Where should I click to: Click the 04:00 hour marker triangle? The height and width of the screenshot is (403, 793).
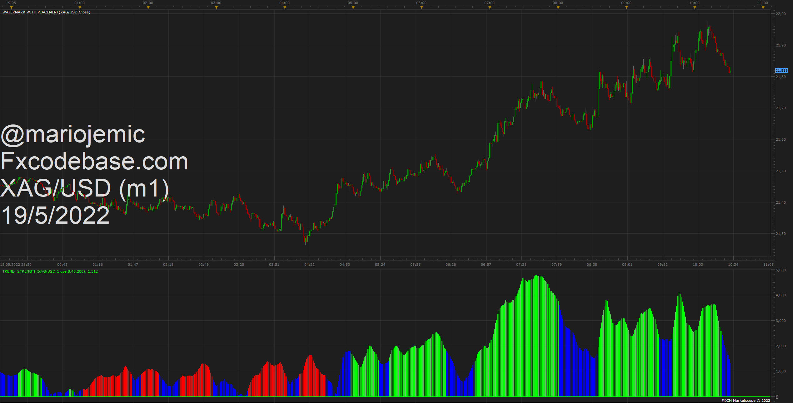[285, 7]
